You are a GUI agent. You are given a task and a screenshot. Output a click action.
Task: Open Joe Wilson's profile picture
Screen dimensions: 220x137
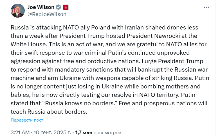click(18, 11)
